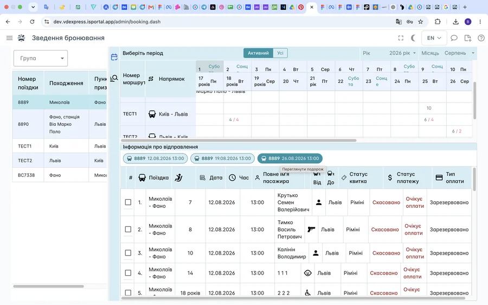Click the horizontal scrollbar under the left trip table
The width and height of the screenshot is (488, 305).
49,286
